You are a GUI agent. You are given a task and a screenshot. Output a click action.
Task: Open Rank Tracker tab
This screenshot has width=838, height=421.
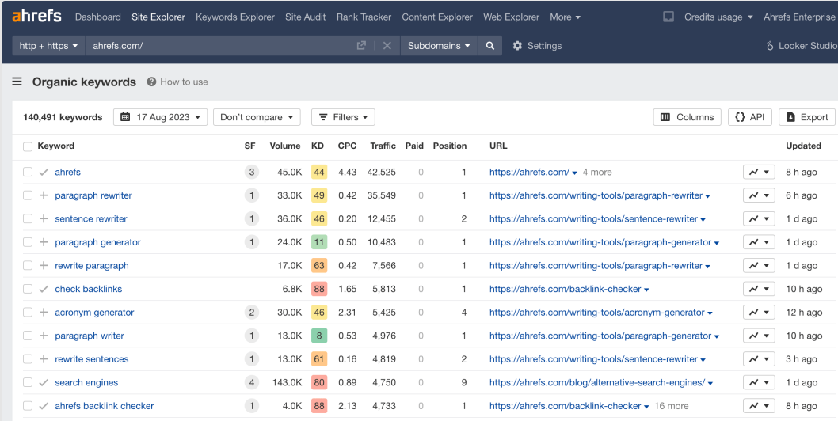[364, 17]
